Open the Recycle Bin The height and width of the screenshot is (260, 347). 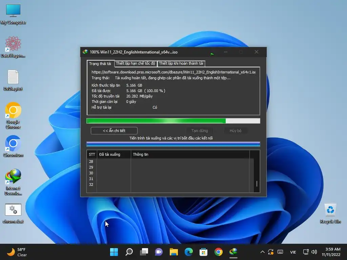point(330,213)
